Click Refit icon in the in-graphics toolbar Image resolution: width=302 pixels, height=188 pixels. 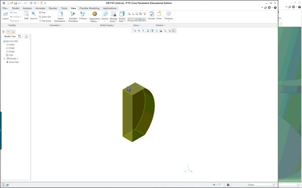(134, 31)
